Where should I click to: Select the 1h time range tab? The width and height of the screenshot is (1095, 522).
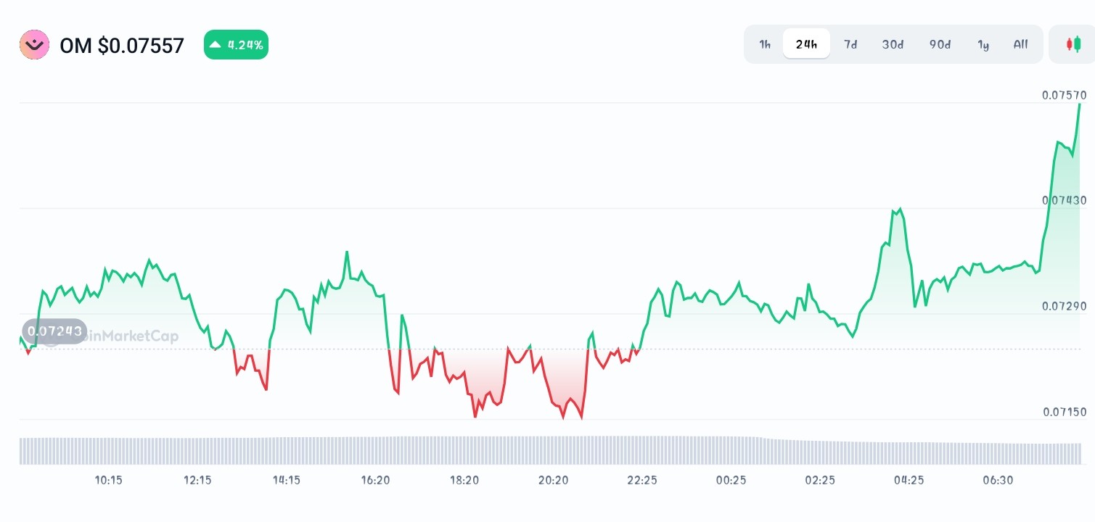(x=765, y=44)
